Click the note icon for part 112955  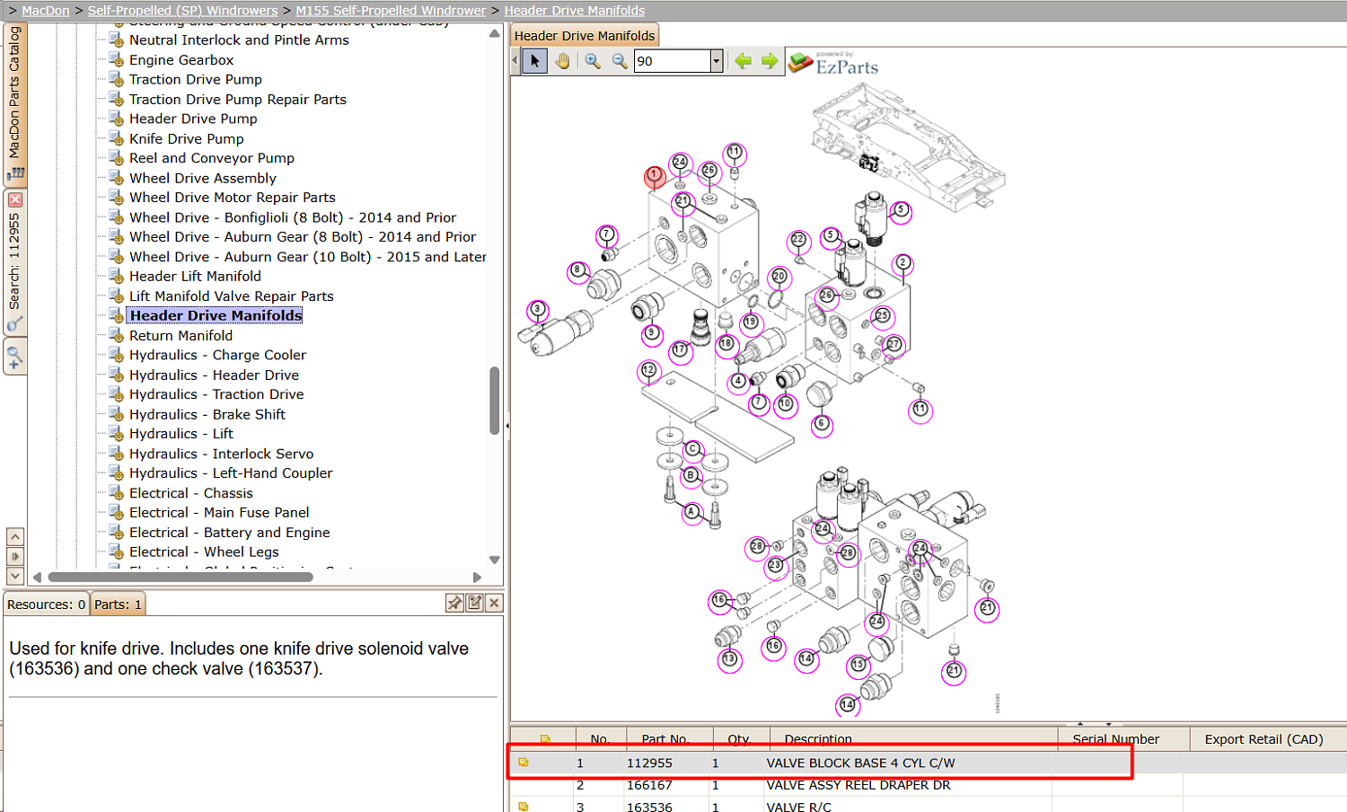(524, 763)
